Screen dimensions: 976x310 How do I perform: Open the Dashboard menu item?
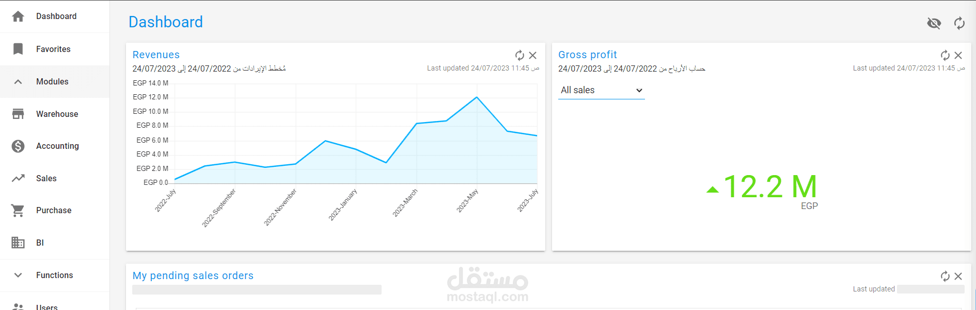tap(56, 16)
